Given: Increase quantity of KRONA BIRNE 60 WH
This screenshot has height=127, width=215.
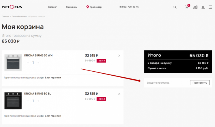Looking at the screenshot, I should tap(38, 63).
